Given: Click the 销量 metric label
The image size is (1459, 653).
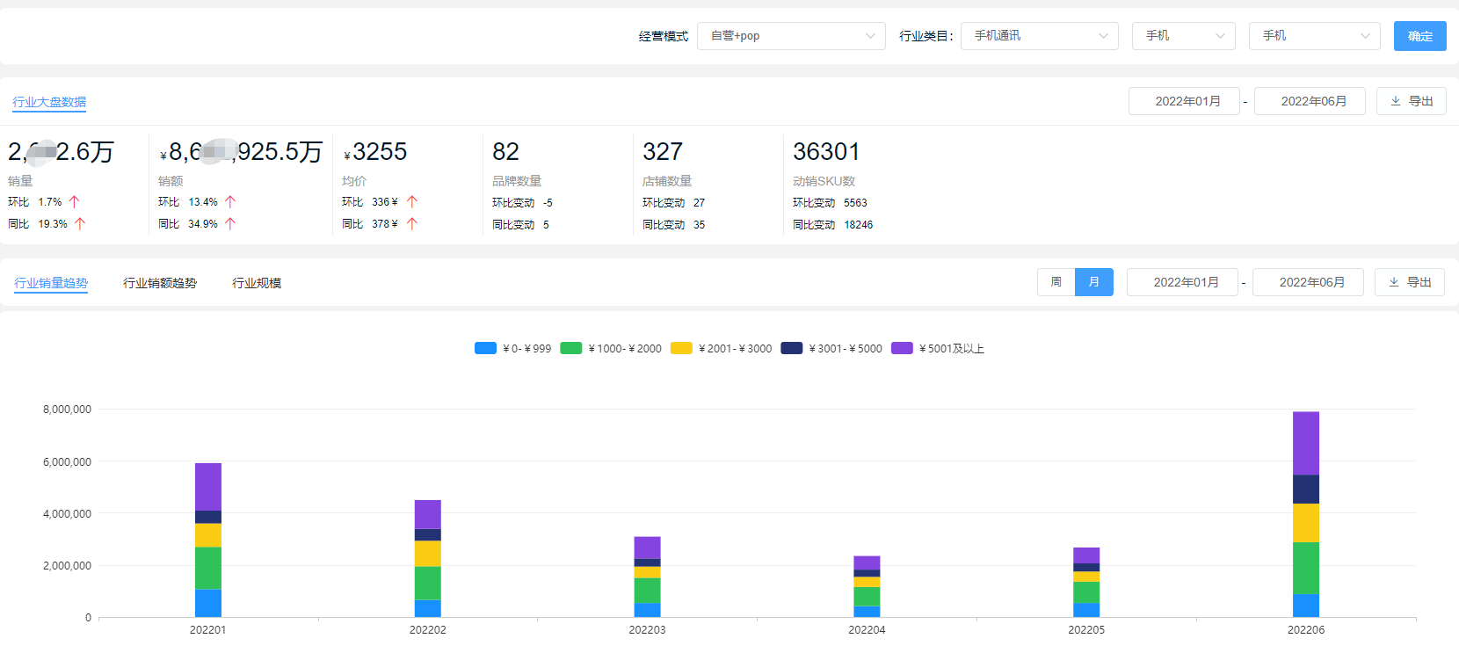Looking at the screenshot, I should (x=20, y=181).
